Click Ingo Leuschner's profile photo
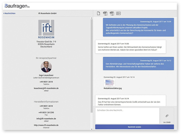The height and width of the screenshot is (135, 182). (x=46, y=67)
